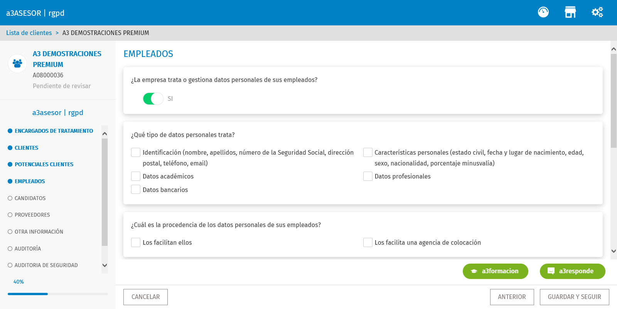Enable the Datos bancarios checkbox
This screenshot has height=309, width=617.
coord(136,189)
